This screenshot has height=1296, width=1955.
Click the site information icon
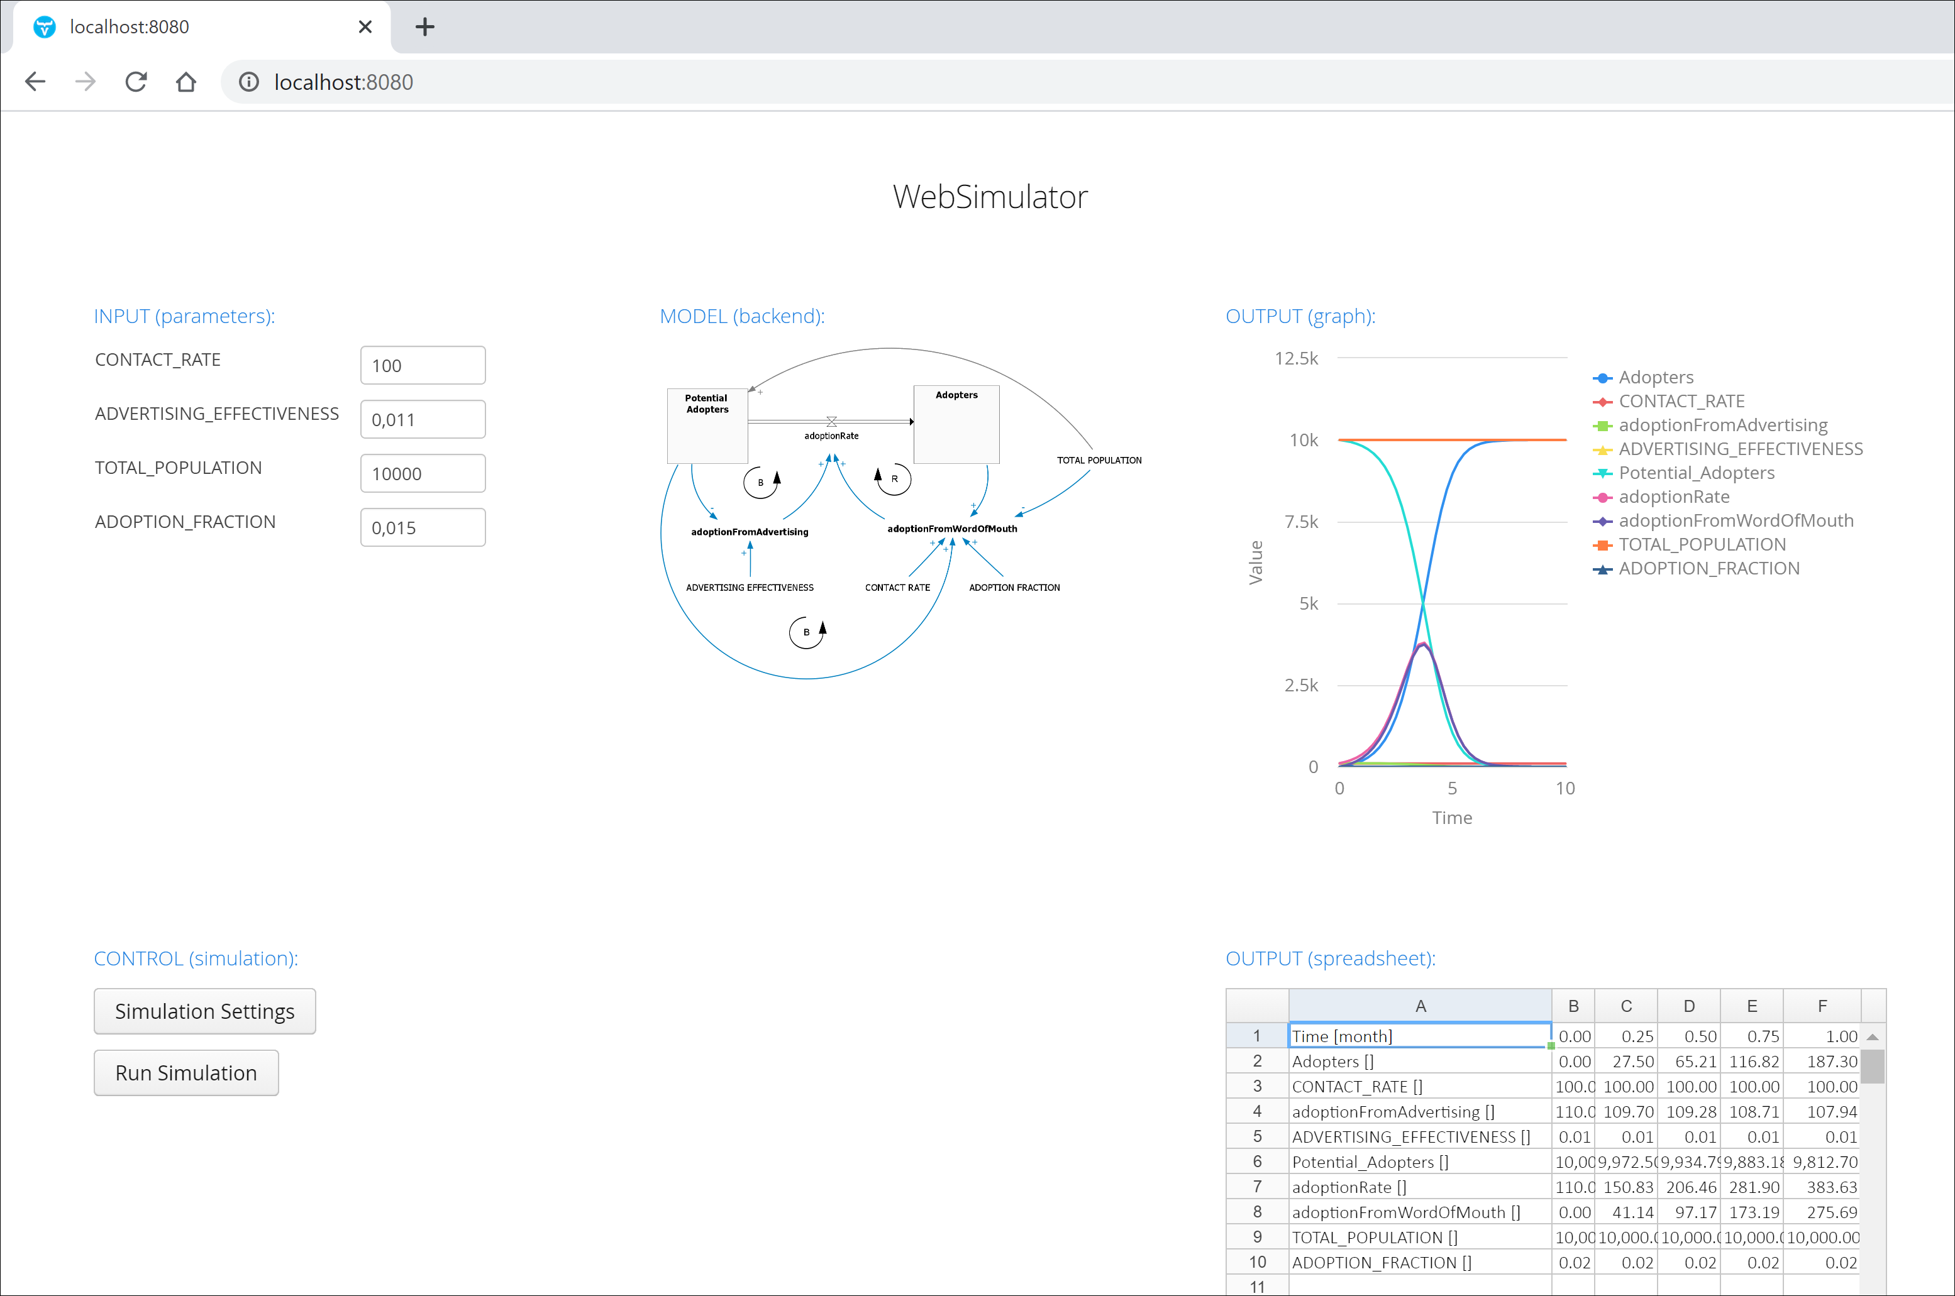pyautogui.click(x=249, y=82)
